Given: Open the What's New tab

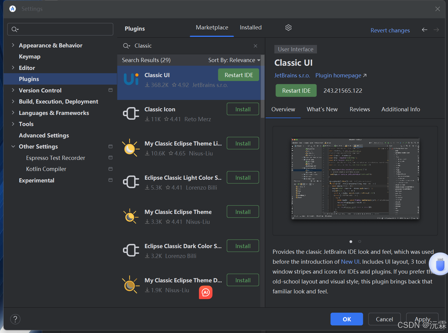Looking at the screenshot, I should tap(322, 109).
